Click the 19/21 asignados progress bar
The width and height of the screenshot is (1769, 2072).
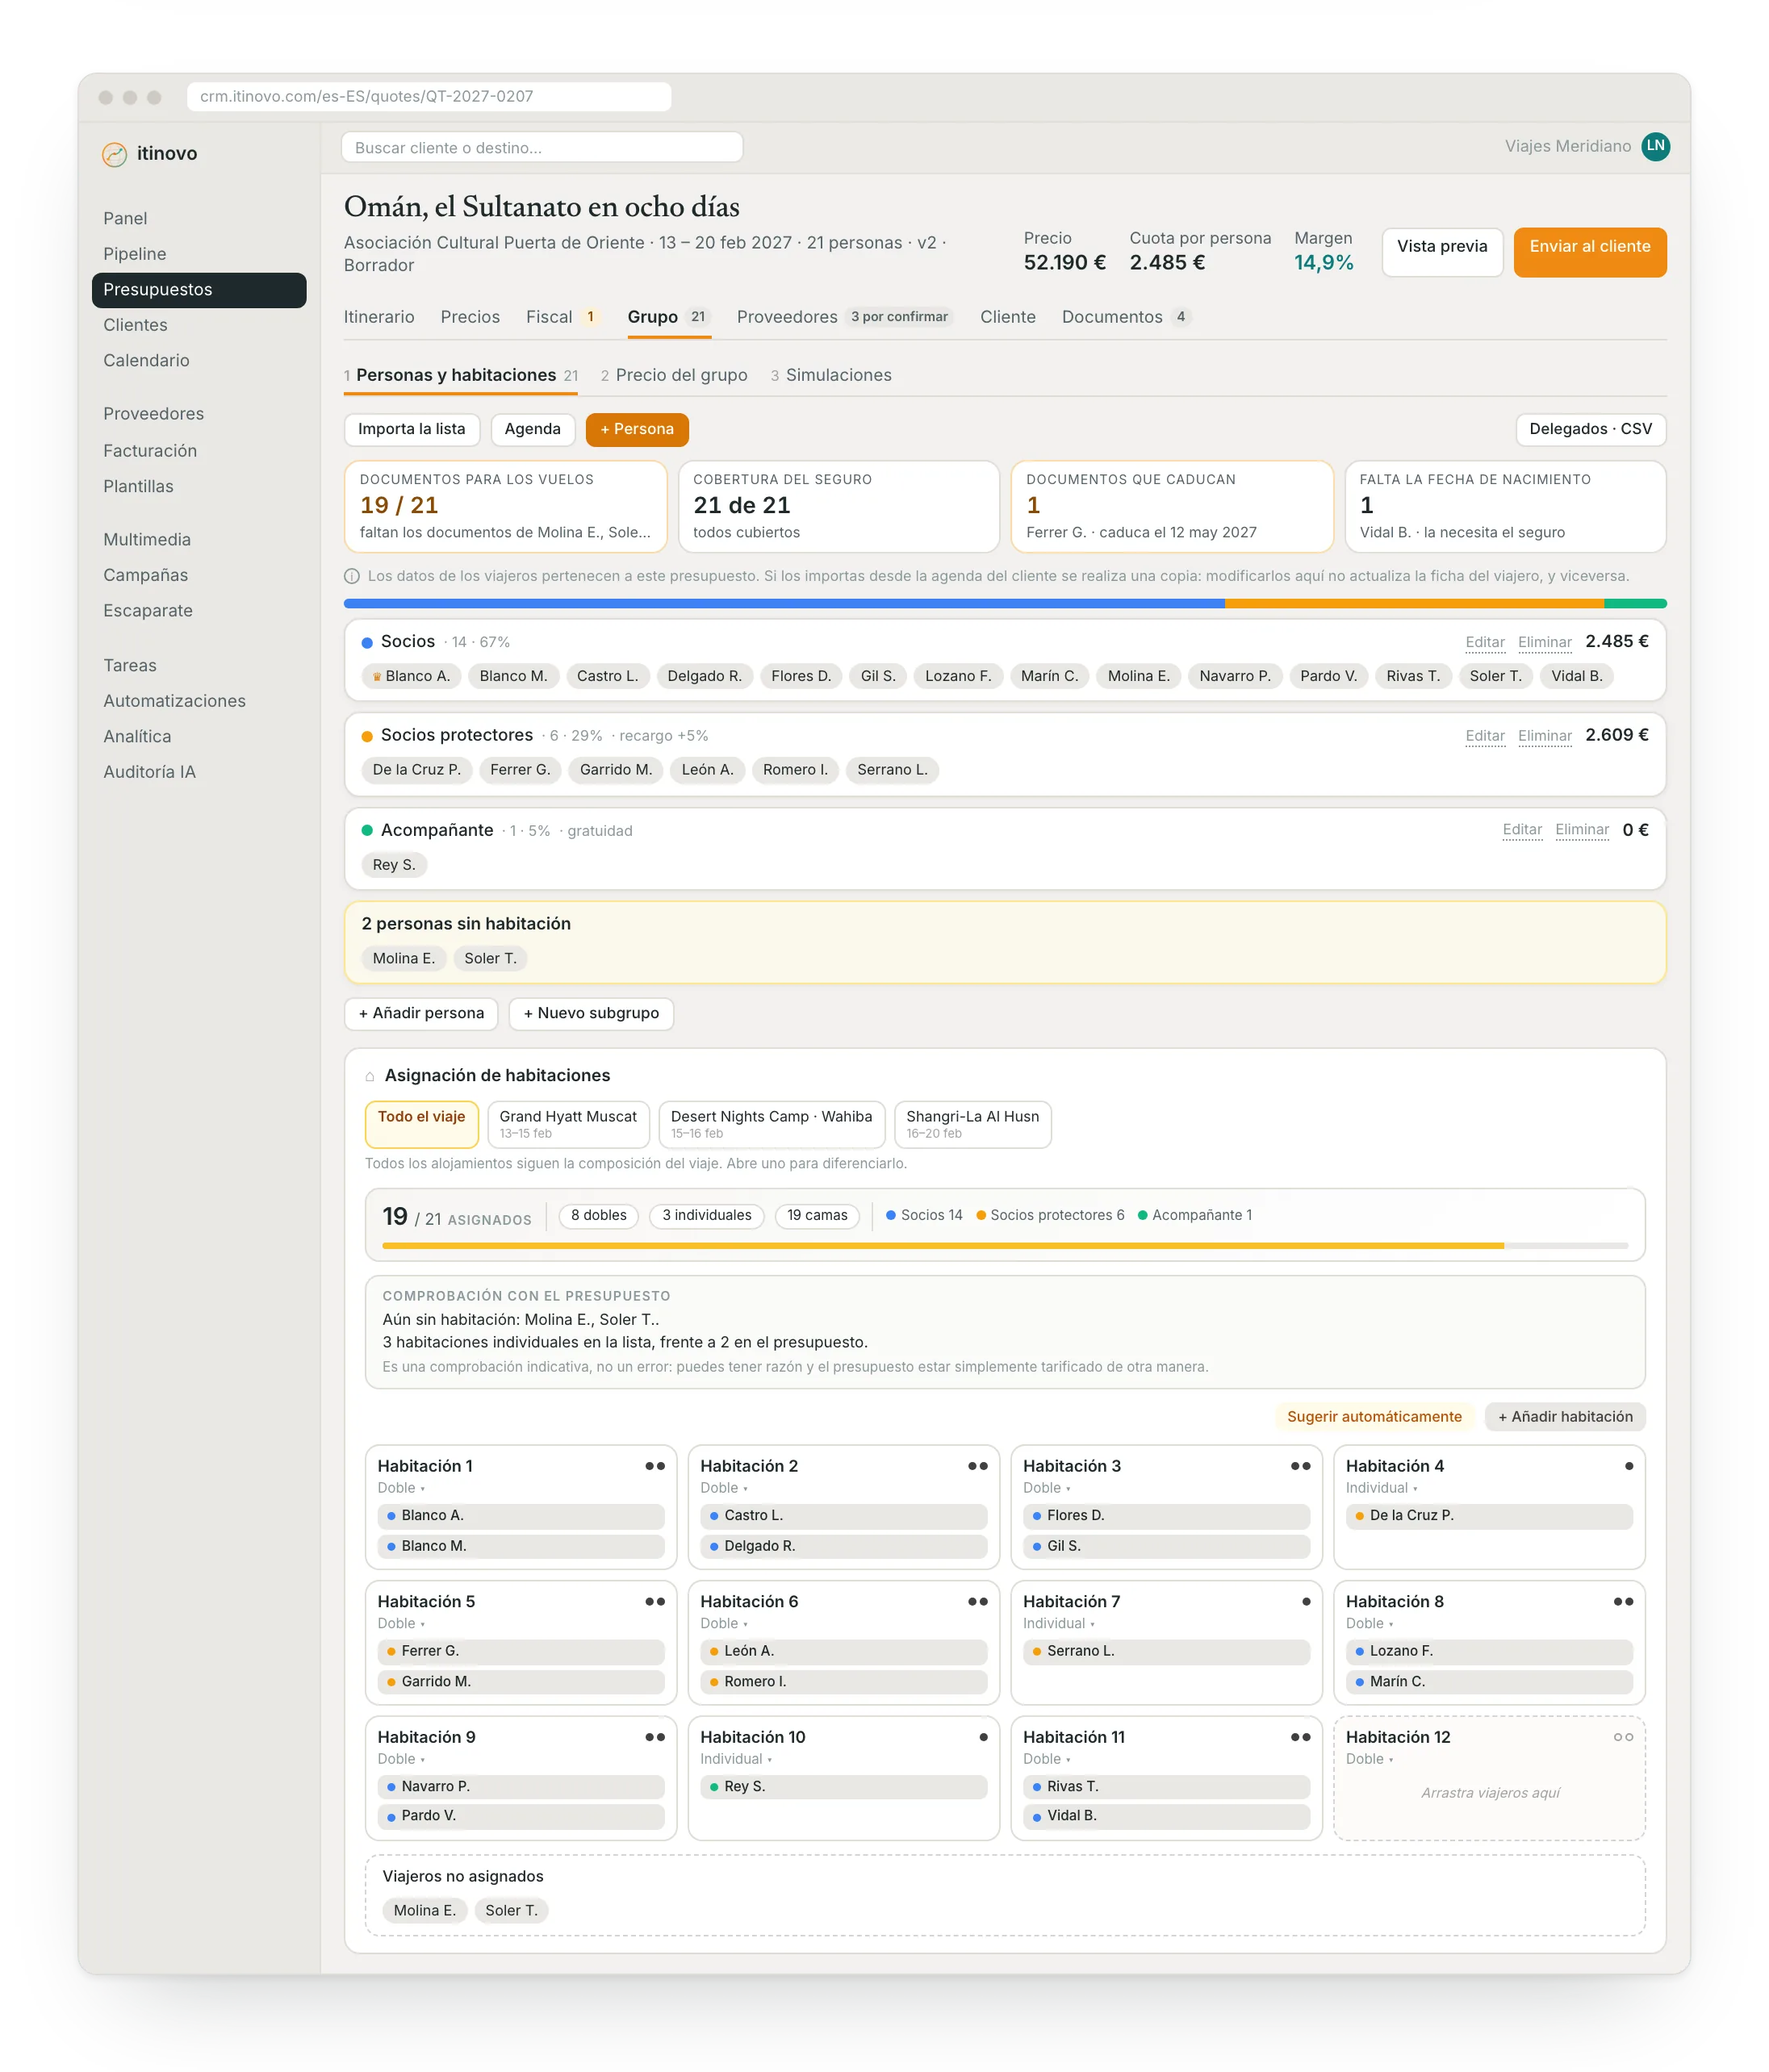1004,1246
